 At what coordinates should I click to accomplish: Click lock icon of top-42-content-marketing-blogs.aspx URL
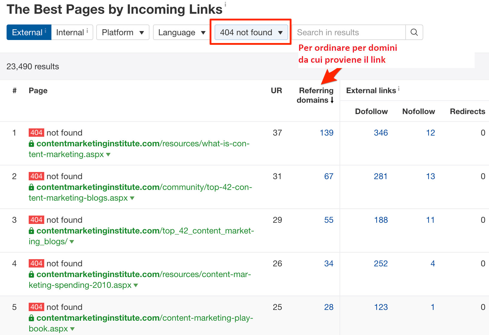click(31, 187)
